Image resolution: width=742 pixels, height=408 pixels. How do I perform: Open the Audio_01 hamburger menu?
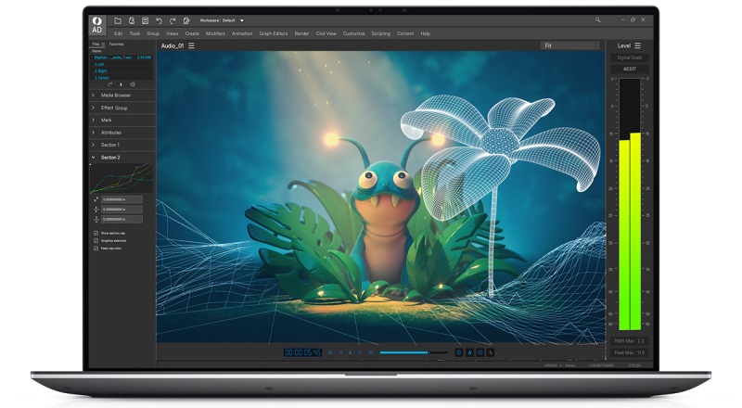tap(191, 46)
